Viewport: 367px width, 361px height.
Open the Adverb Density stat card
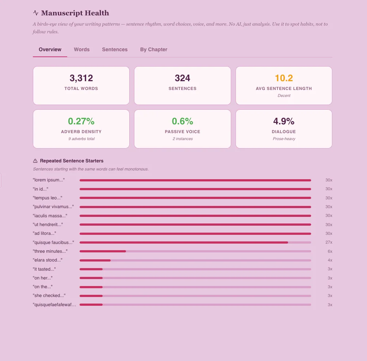[81, 128]
